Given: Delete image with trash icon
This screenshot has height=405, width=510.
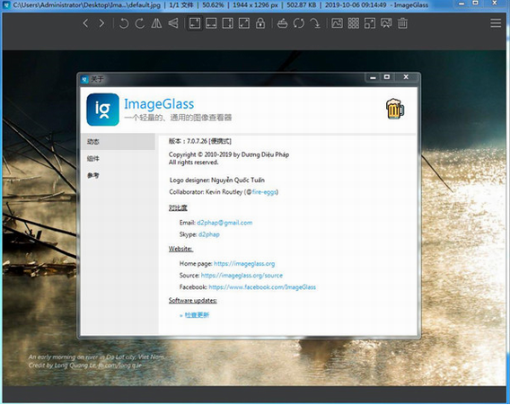Looking at the screenshot, I should [402, 23].
